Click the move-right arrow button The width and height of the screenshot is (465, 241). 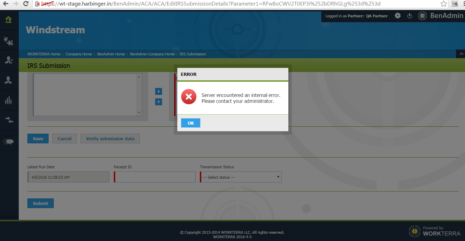pos(159,91)
